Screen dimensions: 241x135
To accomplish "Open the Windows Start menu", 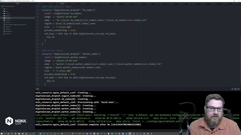I will point(2,133).
